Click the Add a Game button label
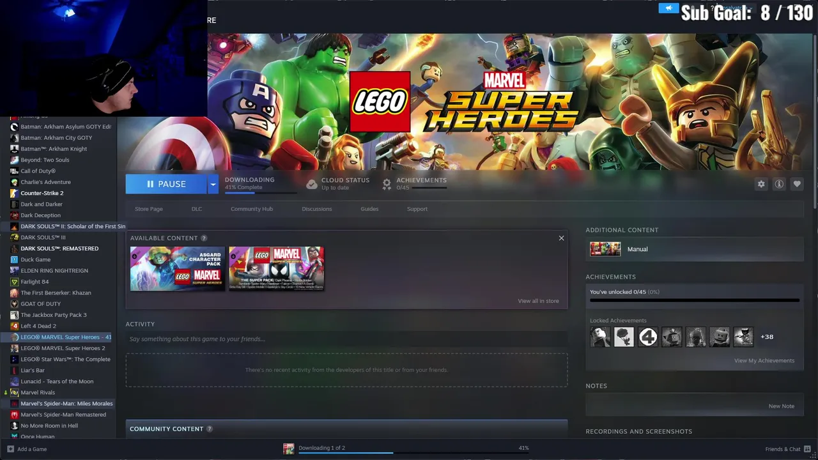Screen dimensions: 818x460 tap(32, 449)
